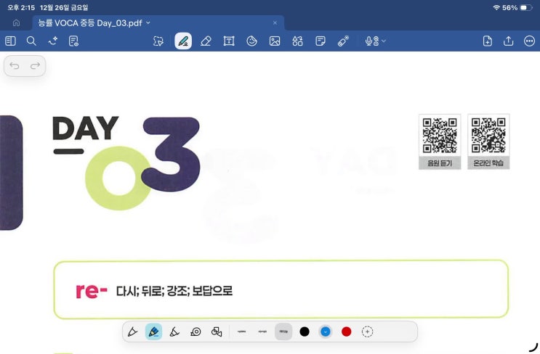Go to the Home tab
Viewport: 540px width, 354px height.
(x=16, y=22)
